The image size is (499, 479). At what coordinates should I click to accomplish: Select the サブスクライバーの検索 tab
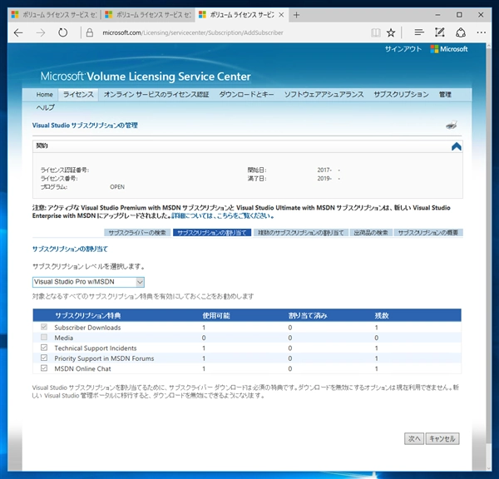[137, 233]
